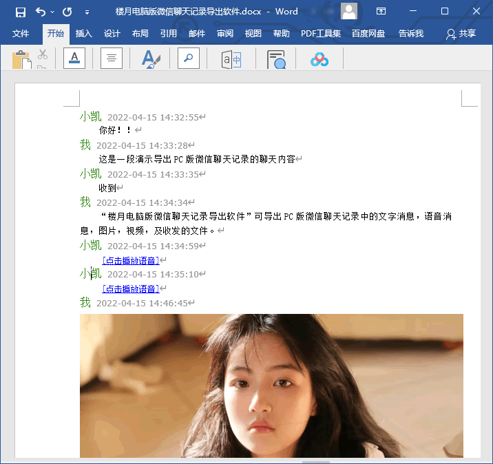This screenshot has width=493, height=464.
Task: Open the undo history dropdown arrow
Action: [52, 12]
